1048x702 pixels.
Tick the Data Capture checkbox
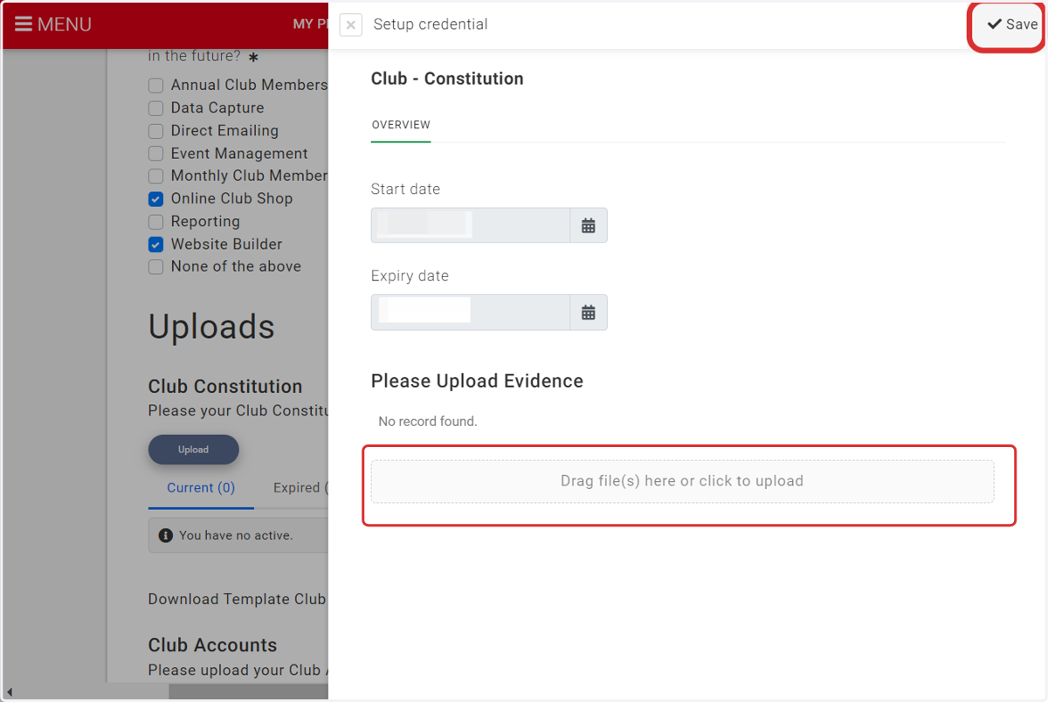pos(155,108)
